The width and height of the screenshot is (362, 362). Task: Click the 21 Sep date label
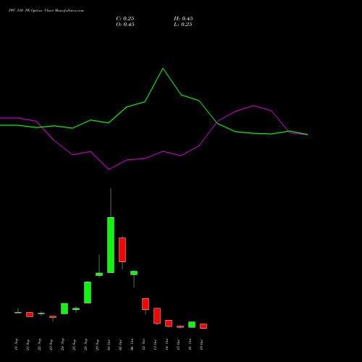point(28,345)
